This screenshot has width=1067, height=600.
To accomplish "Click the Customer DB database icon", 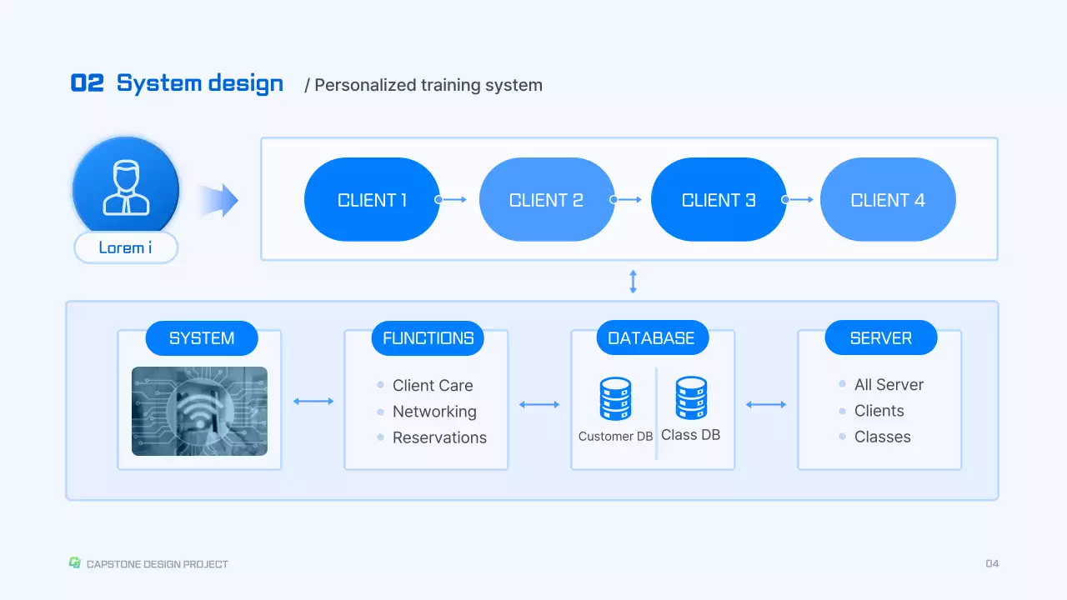I will 615,399.
